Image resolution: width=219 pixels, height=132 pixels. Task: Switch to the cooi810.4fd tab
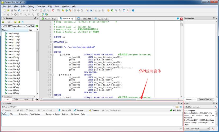pyautogui.click(x=84, y=19)
